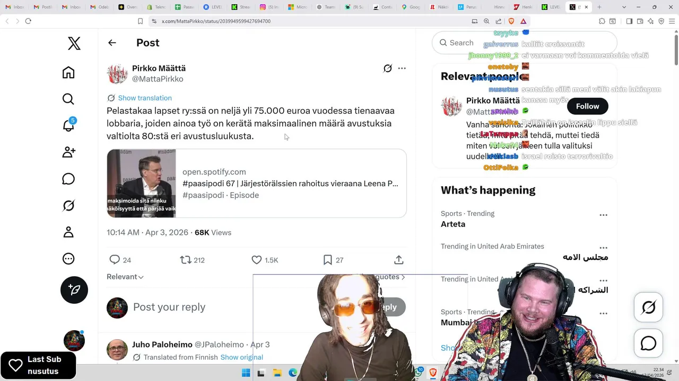Open the More circle icon in sidebar
This screenshot has height=381, width=679.
(68, 259)
